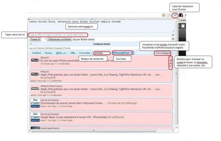This screenshot has height=141, width=221.
Task: Click the yellow bookmark star icon
Action: [164, 15]
